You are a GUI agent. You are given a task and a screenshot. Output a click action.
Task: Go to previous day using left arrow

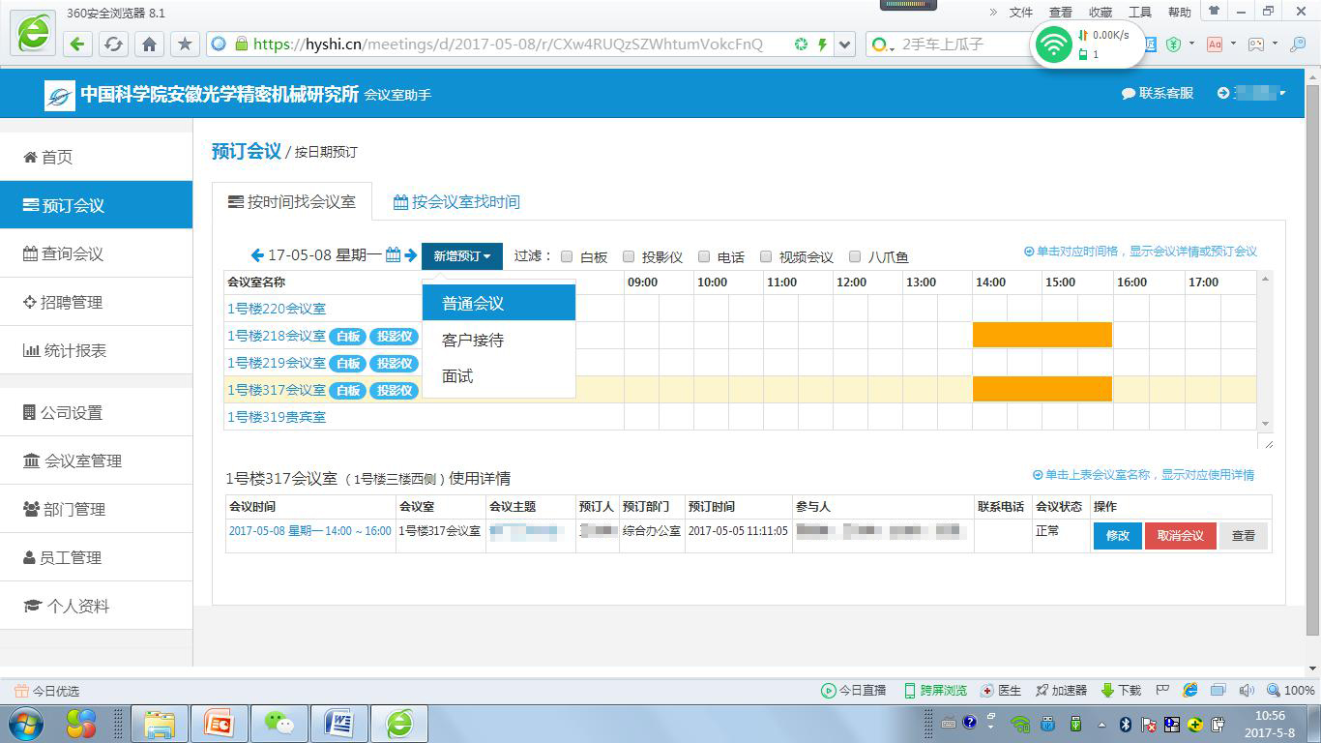pyautogui.click(x=257, y=255)
